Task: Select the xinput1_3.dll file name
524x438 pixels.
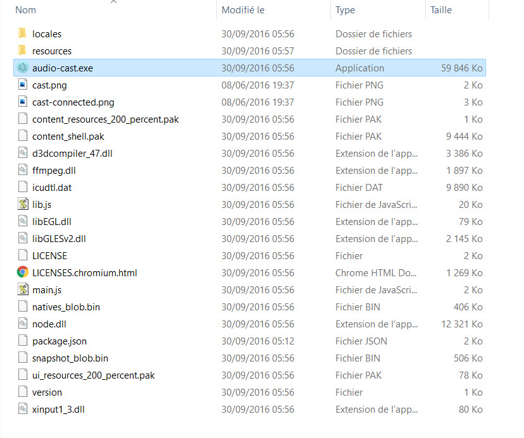Action: click(58, 410)
